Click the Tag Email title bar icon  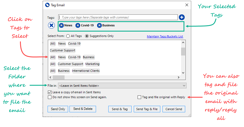47,5
